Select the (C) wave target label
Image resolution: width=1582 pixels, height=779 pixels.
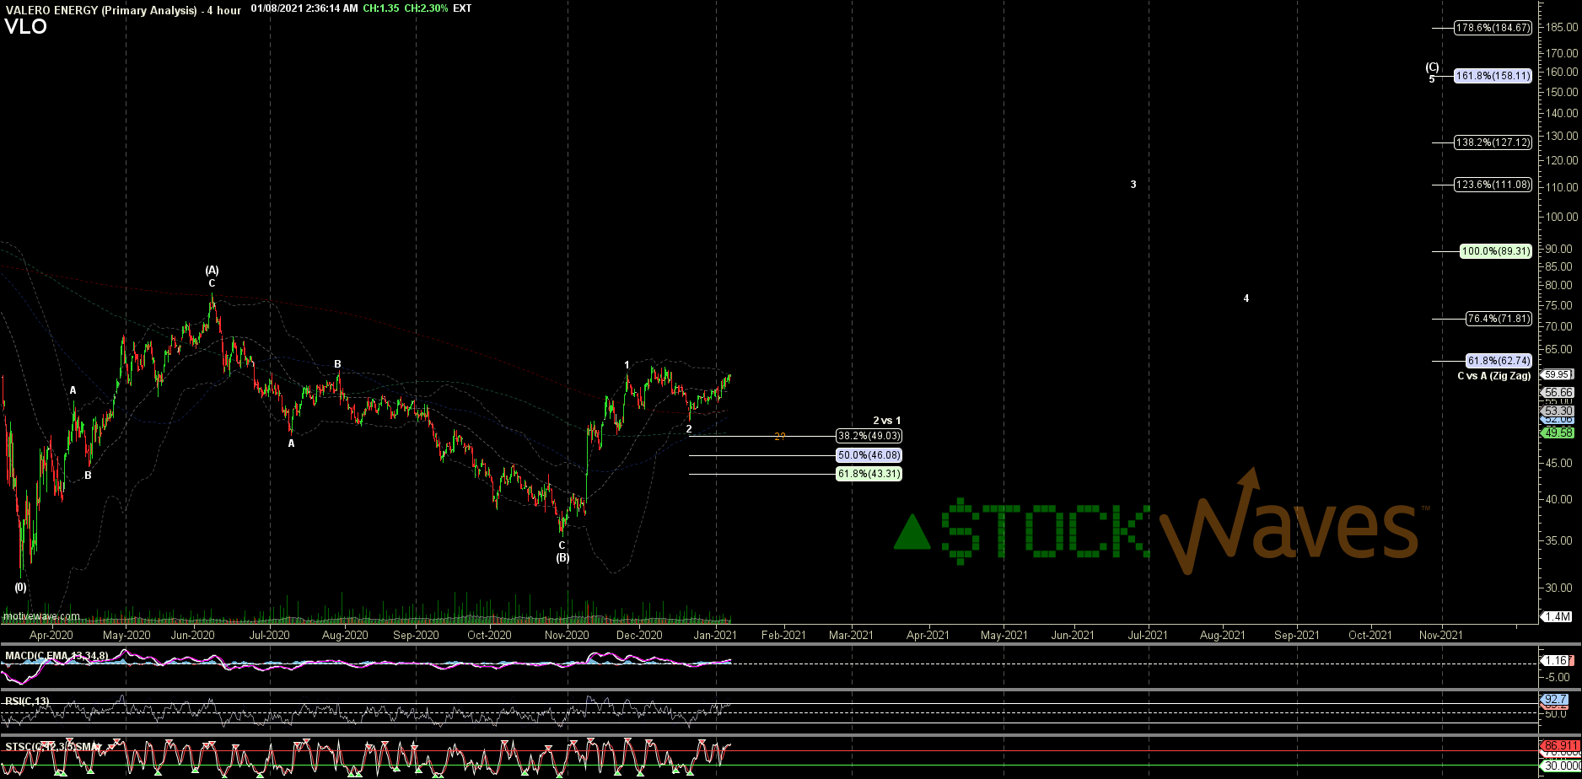(1432, 67)
